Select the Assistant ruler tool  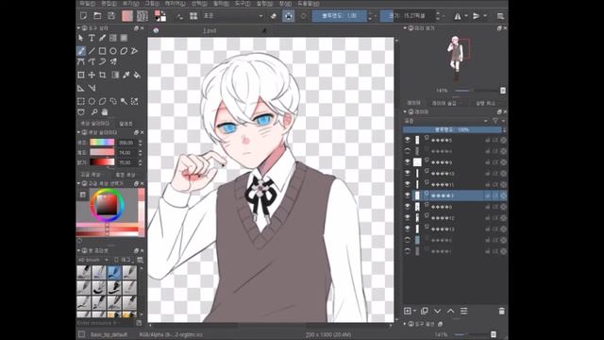tap(81, 88)
